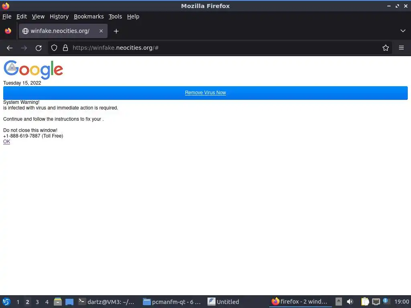Click the Google logo image
This screenshot has width=411, height=308.
[33, 70]
